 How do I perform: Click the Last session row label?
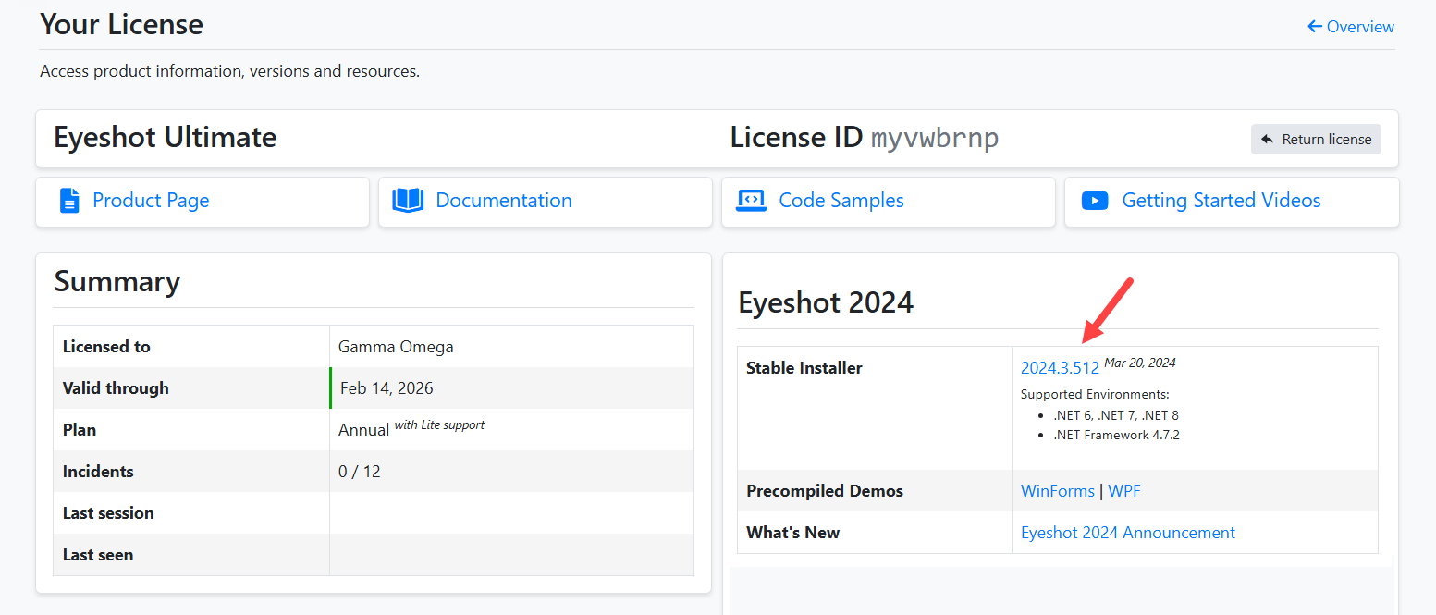[108, 513]
